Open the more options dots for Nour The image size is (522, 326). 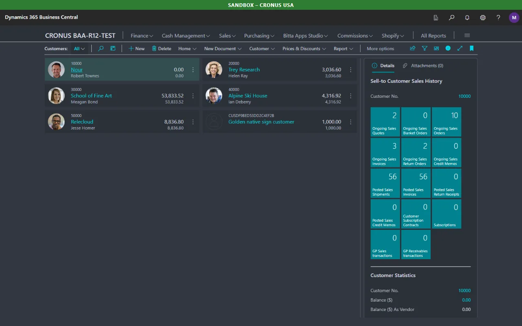coord(193,70)
